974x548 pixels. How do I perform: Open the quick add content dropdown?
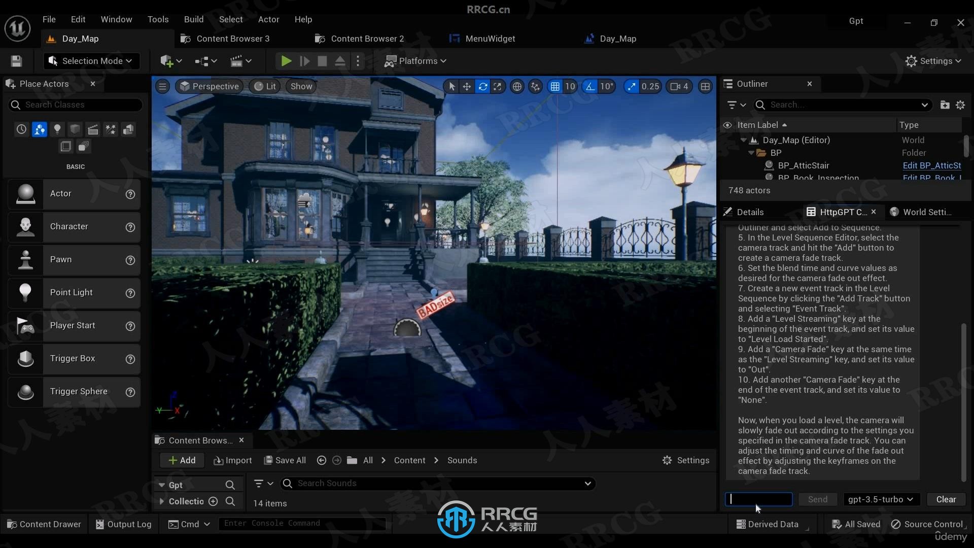coord(171,61)
